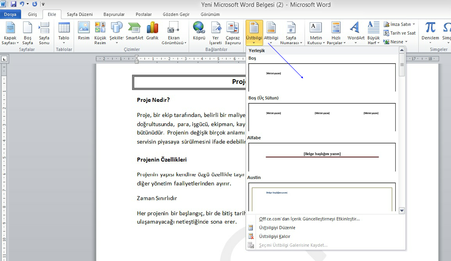Open the Sayfa Numarası menu
Image resolution: width=451 pixels, height=261 pixels.
tap(291, 33)
